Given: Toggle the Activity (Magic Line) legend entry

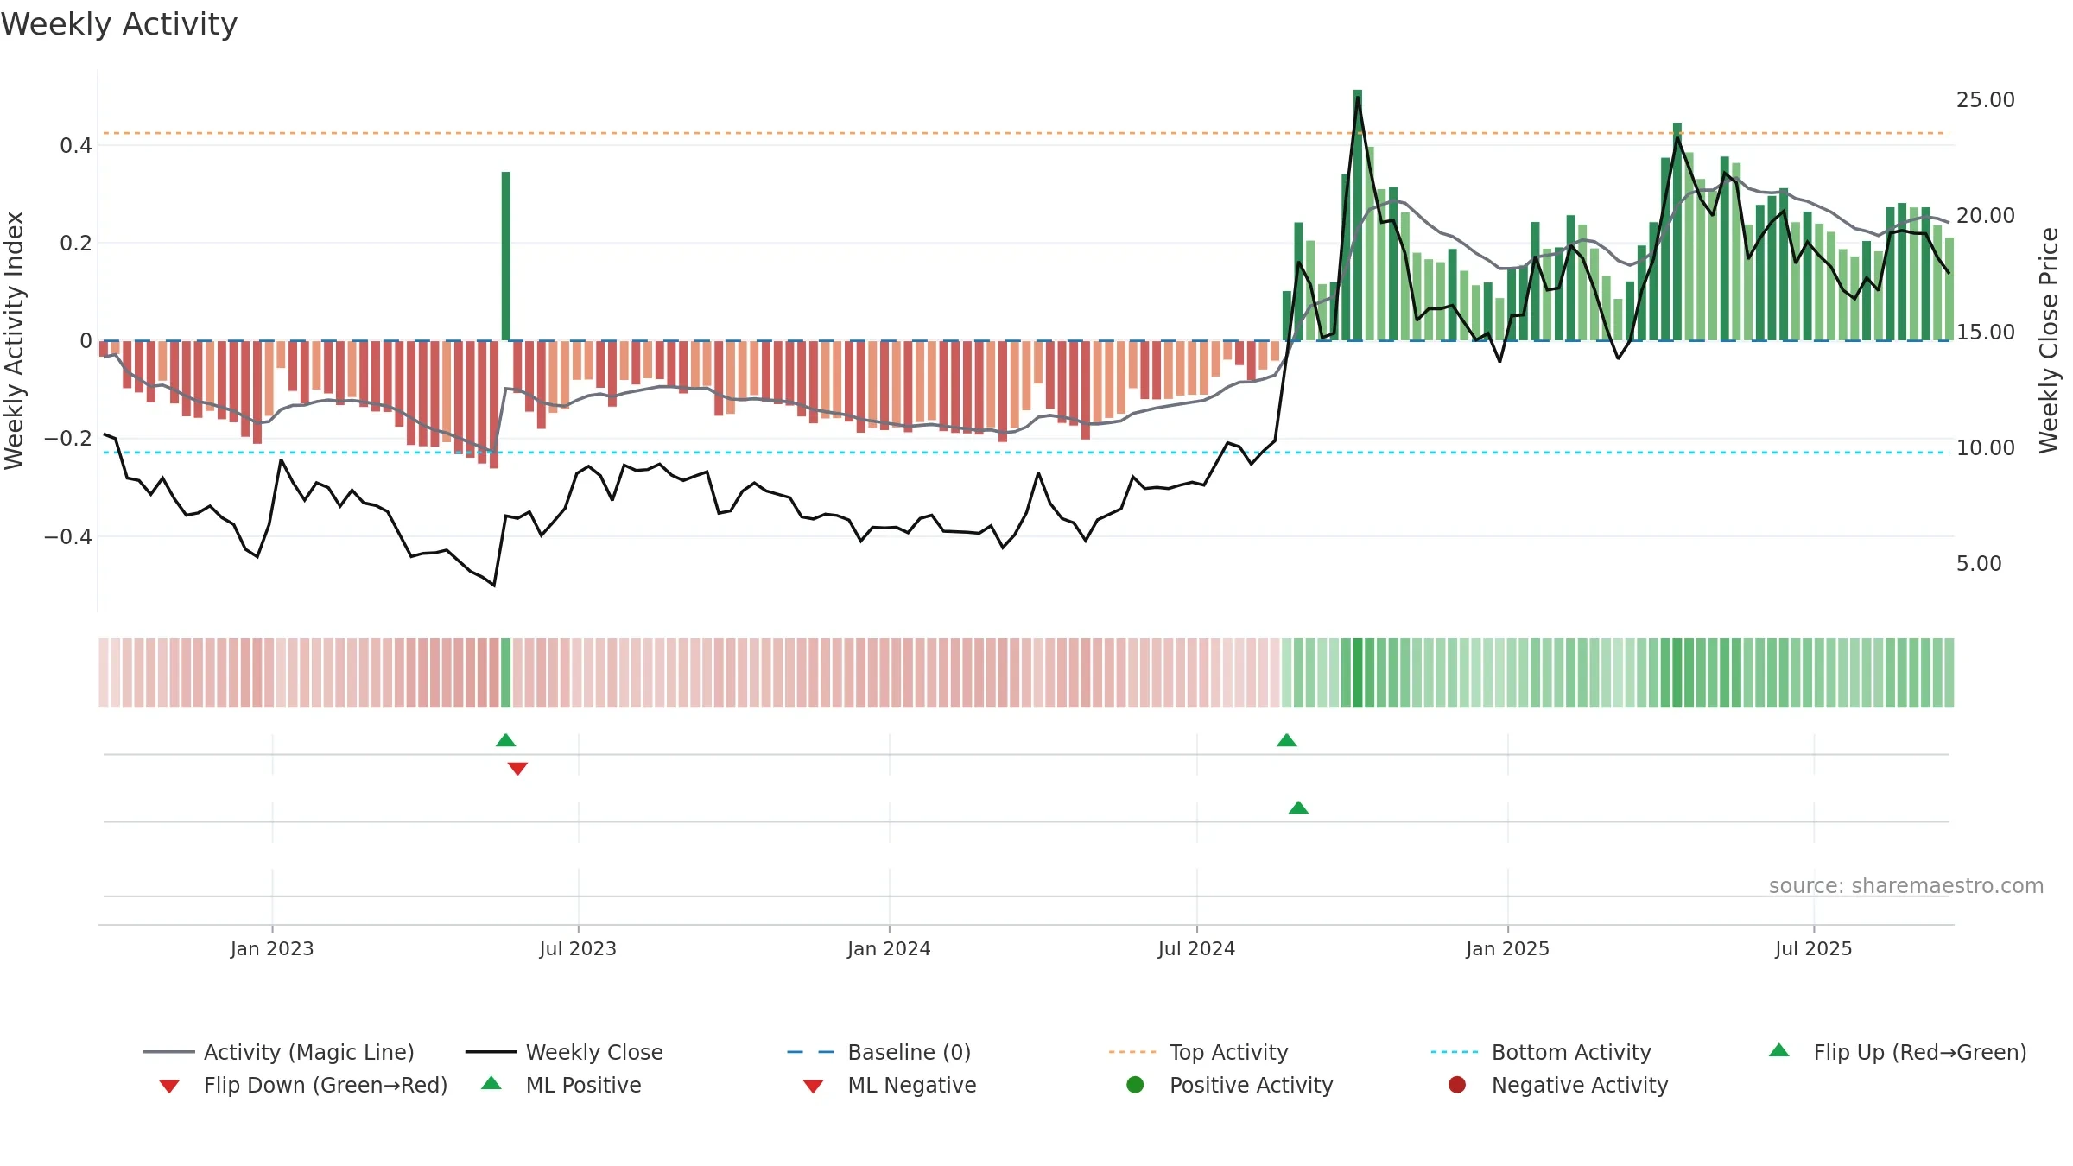Looking at the screenshot, I should click(x=279, y=1052).
